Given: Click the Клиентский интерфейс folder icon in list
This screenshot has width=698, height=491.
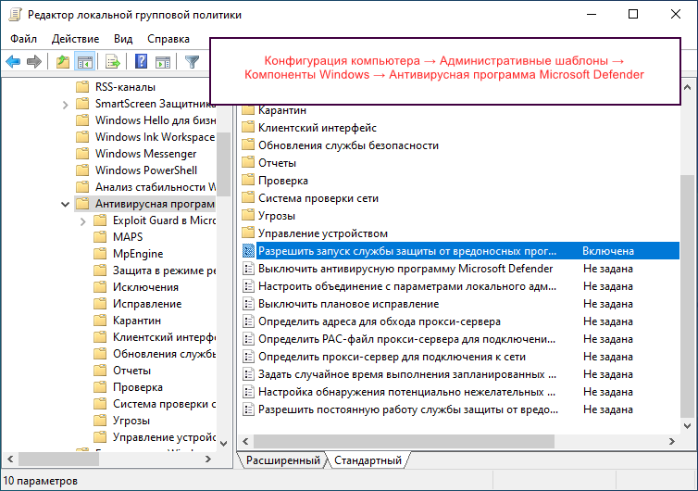Looking at the screenshot, I should (x=247, y=128).
